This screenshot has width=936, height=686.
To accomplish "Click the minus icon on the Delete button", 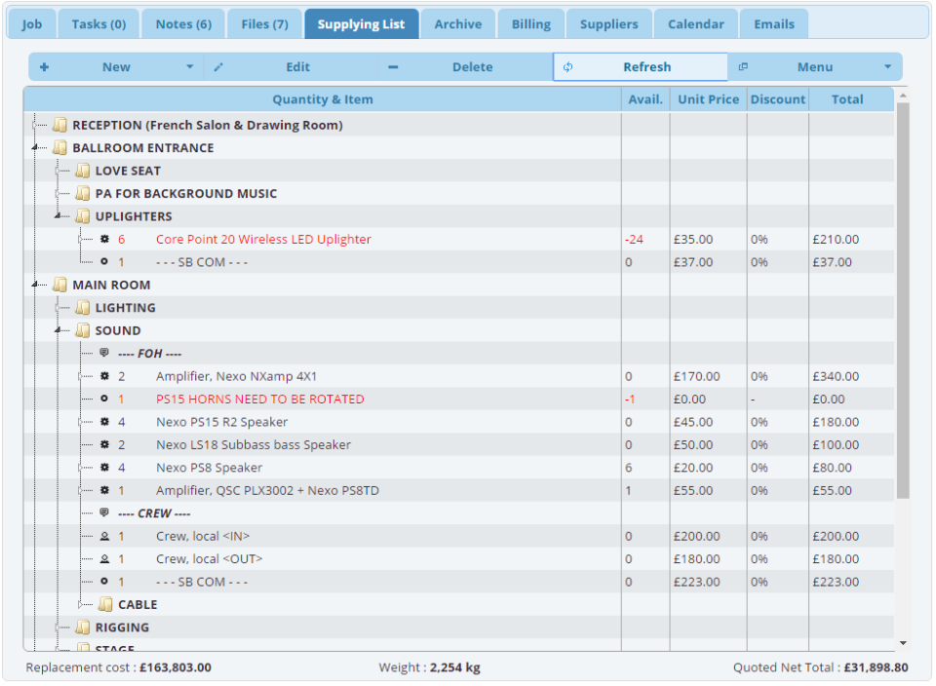I will point(393,67).
